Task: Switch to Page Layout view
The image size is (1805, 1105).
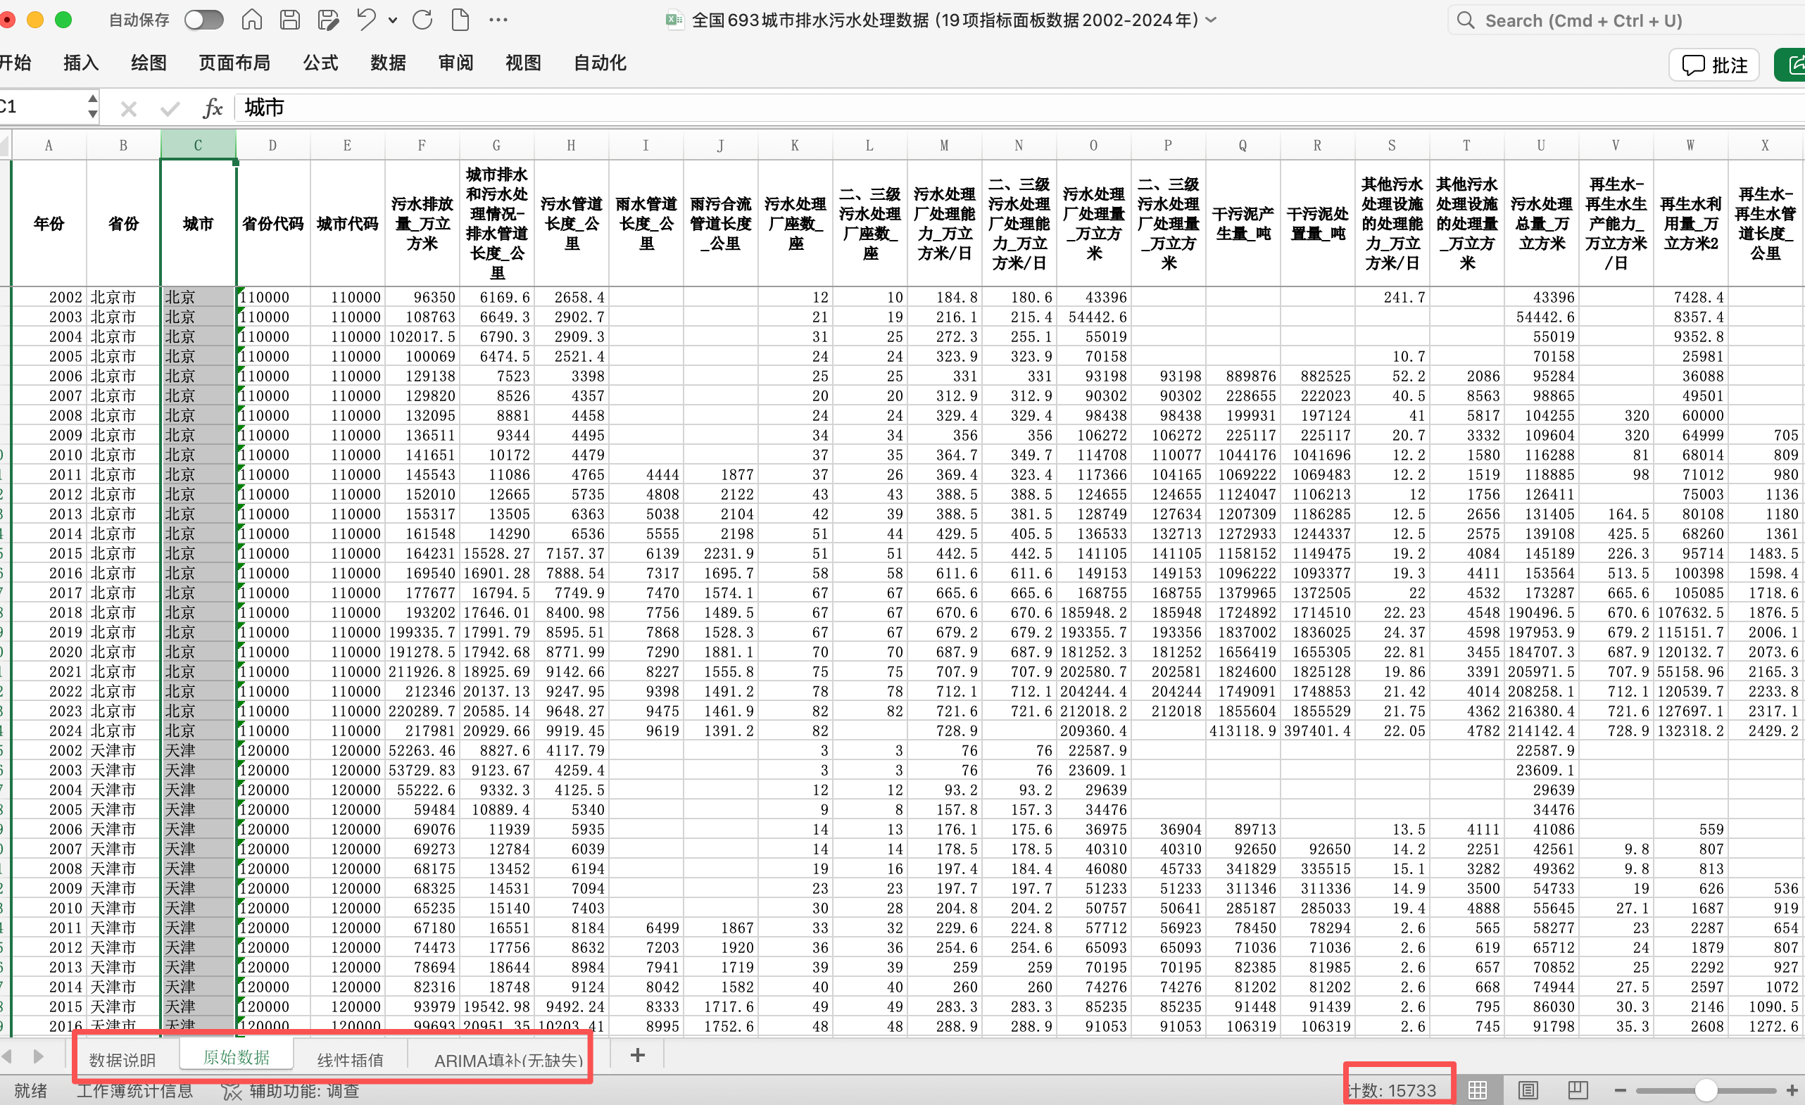Action: tap(1528, 1090)
